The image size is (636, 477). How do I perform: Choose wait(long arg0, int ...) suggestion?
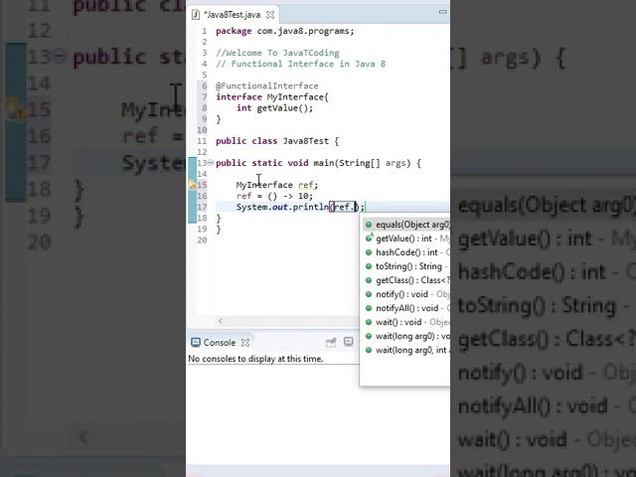click(x=406, y=350)
